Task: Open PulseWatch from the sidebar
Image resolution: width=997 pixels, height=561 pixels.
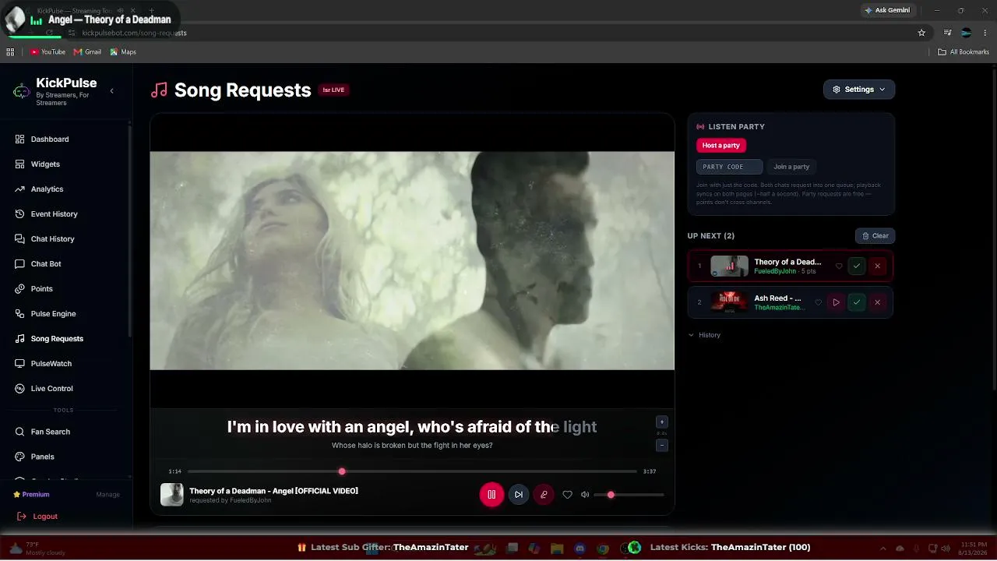Action: pos(51,364)
